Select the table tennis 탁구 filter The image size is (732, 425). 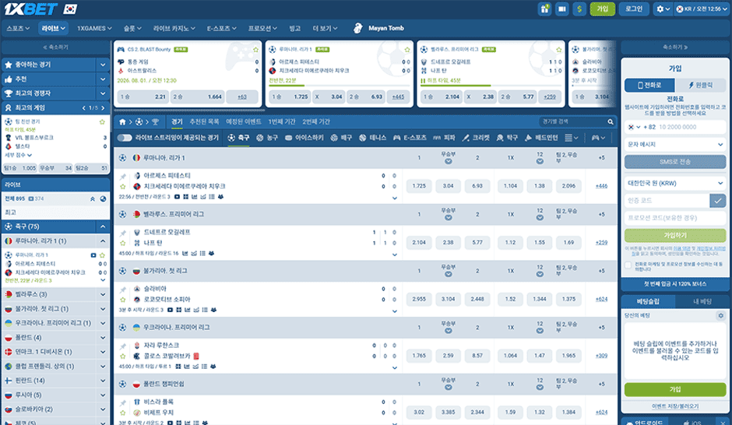pyautogui.click(x=507, y=138)
